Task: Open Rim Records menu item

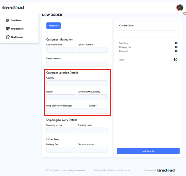Action: (x=17, y=37)
